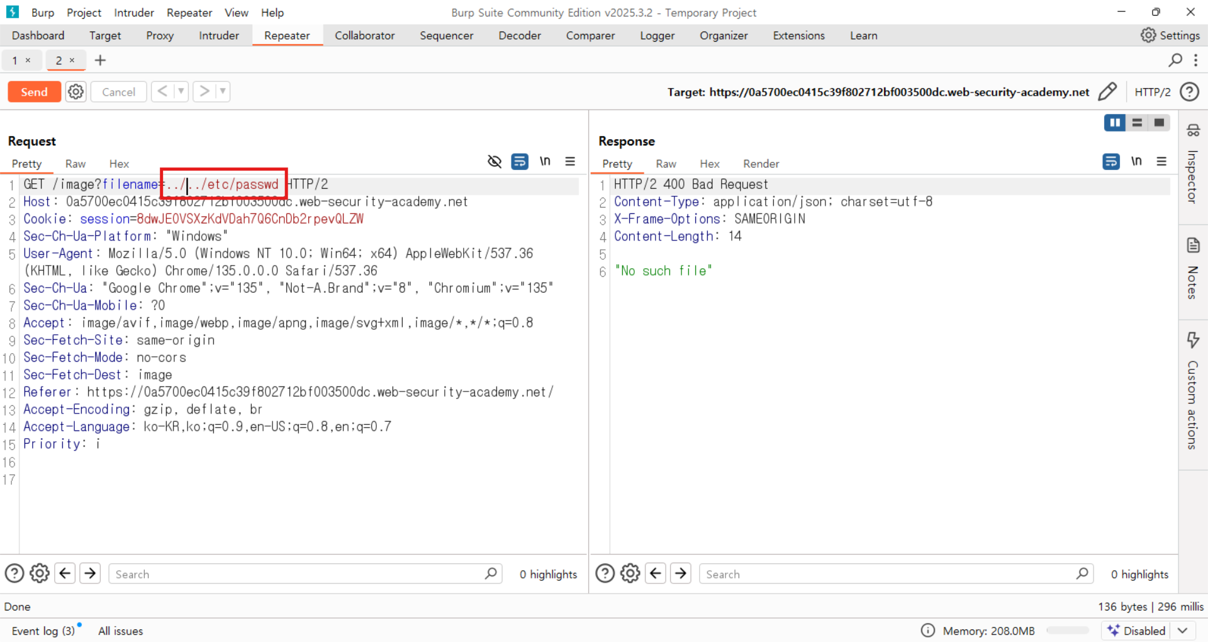Open the Custom actions side panel

point(1192,391)
